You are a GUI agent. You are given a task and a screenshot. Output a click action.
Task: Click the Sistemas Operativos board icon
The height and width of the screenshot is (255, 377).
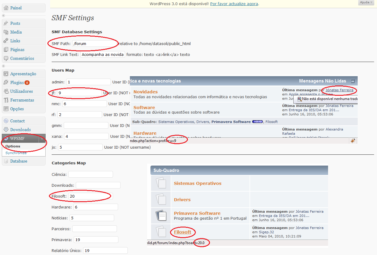pyautogui.click(x=161, y=183)
